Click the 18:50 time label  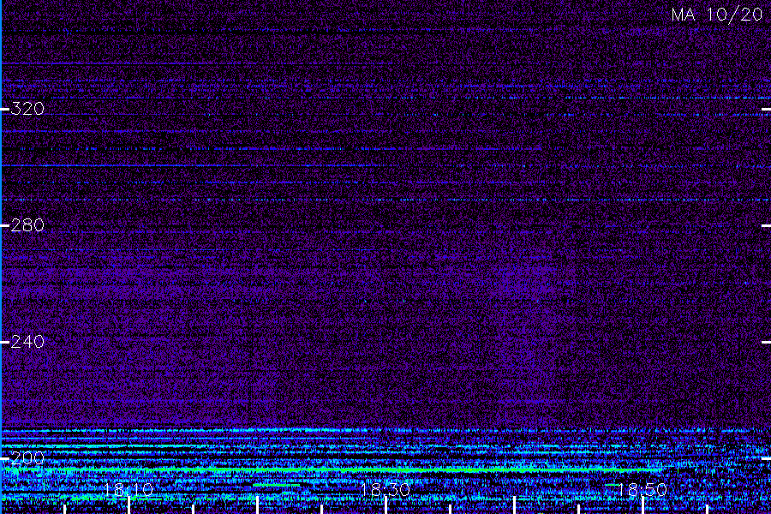tap(642, 489)
